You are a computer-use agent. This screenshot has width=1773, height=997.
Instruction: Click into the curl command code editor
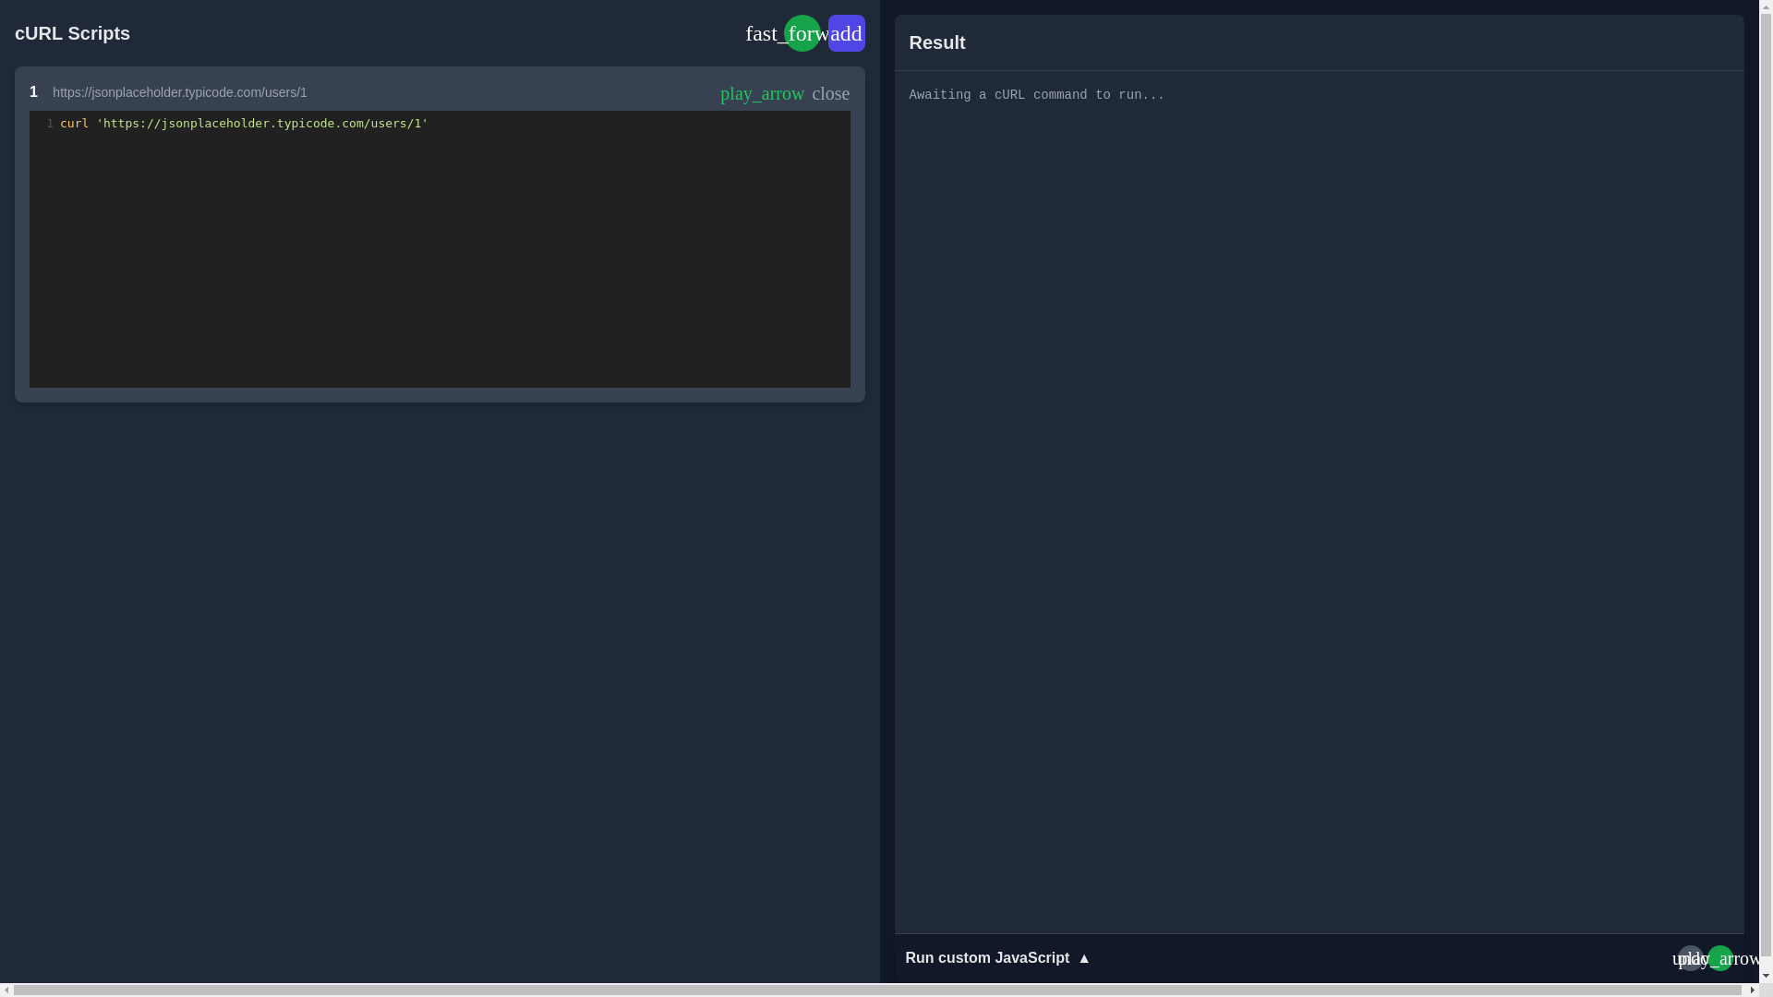click(x=440, y=249)
